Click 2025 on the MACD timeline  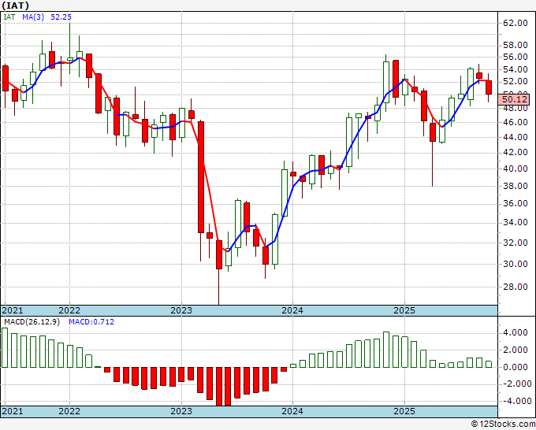404,411
